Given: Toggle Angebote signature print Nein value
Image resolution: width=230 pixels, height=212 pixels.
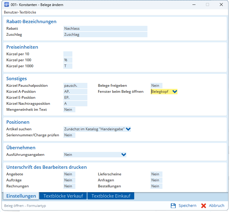Looking at the screenshot, I should (69, 174).
